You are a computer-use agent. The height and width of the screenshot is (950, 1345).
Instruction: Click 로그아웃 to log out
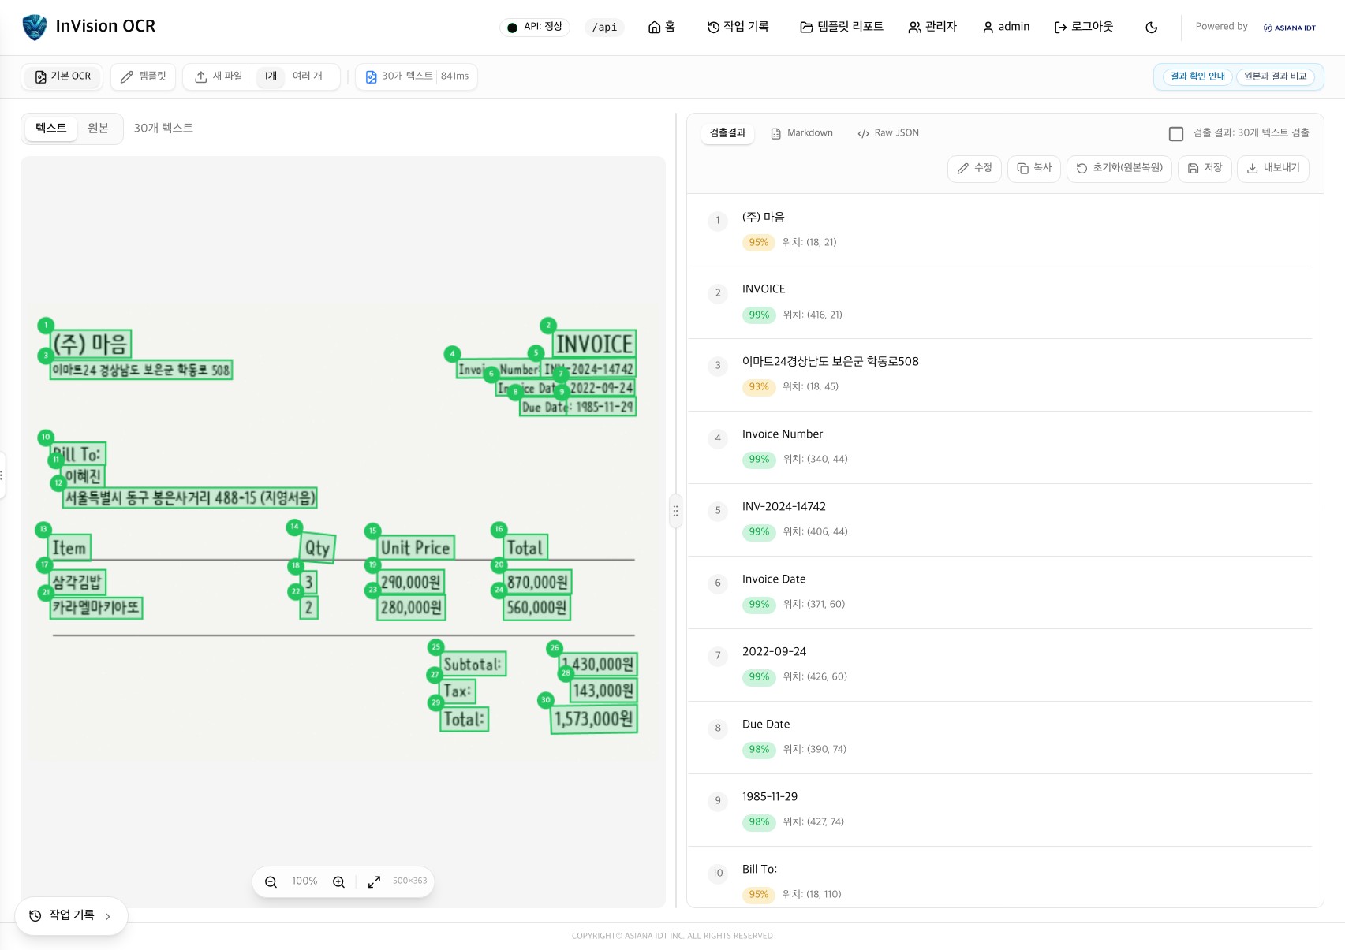1084,27
